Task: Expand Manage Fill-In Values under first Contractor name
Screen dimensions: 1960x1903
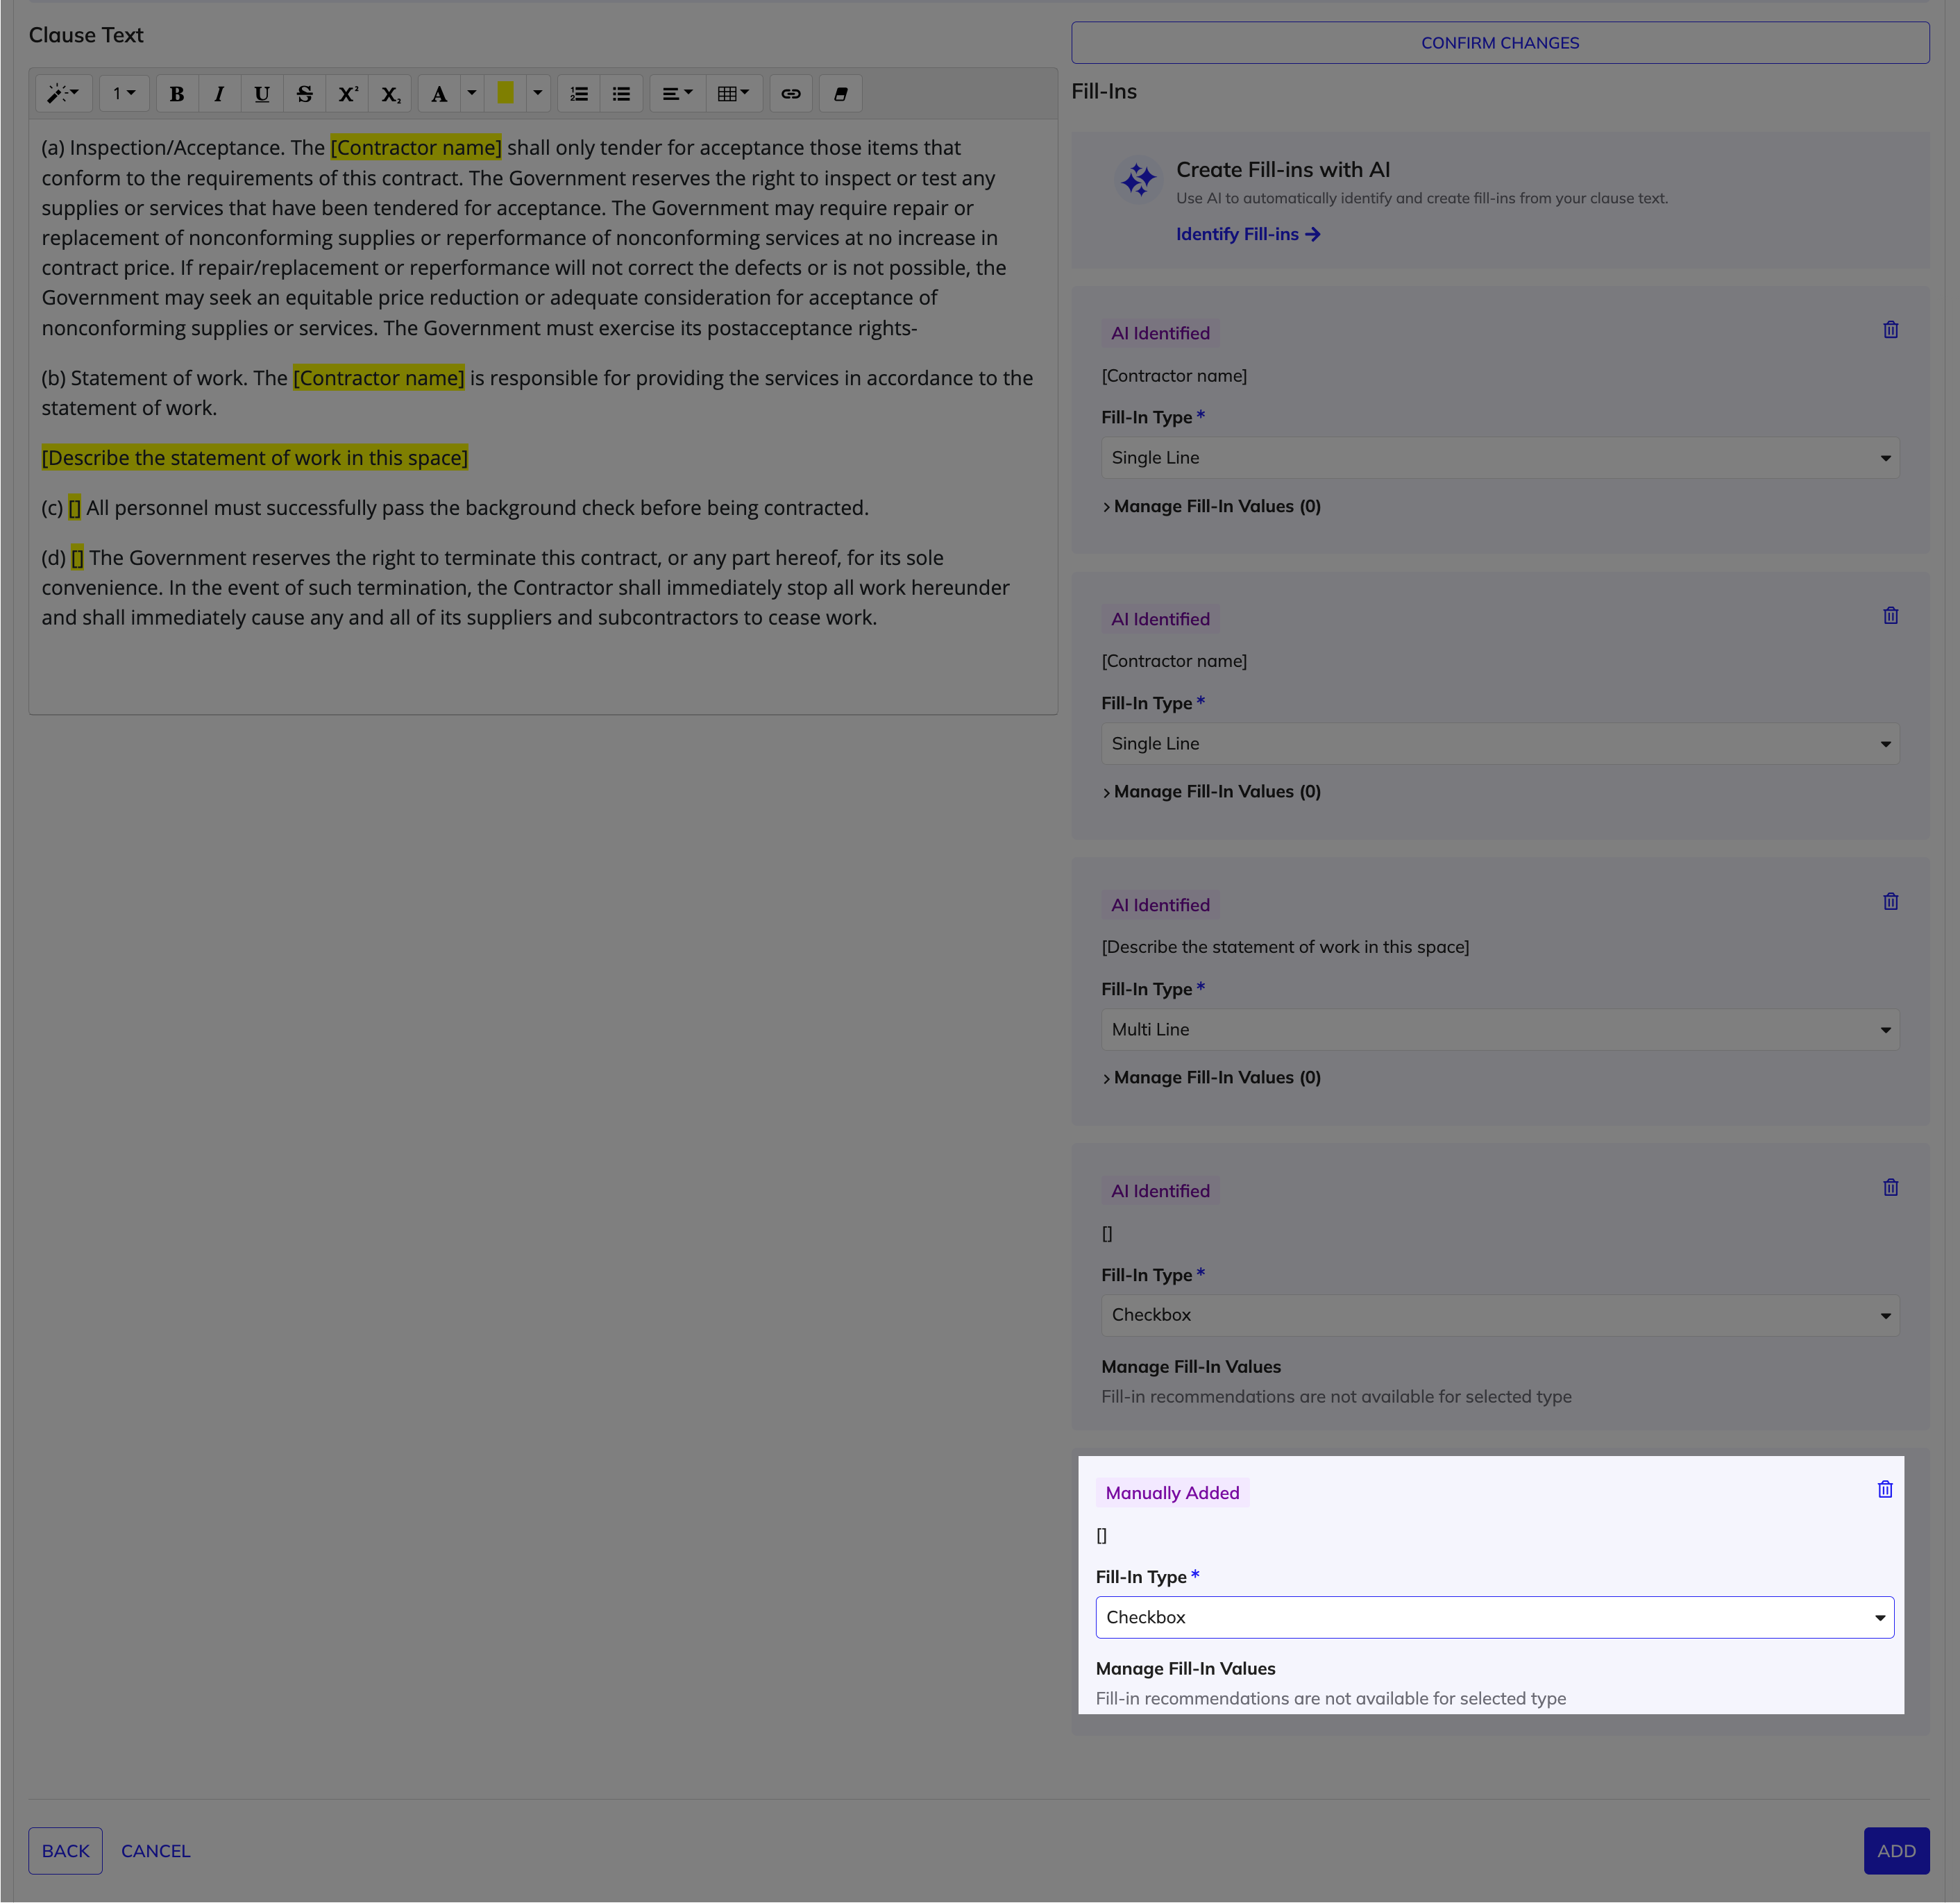Action: pos(1211,507)
